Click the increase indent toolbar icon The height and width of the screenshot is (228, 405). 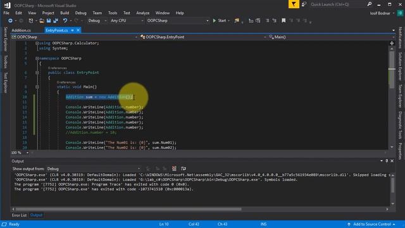[274, 20]
